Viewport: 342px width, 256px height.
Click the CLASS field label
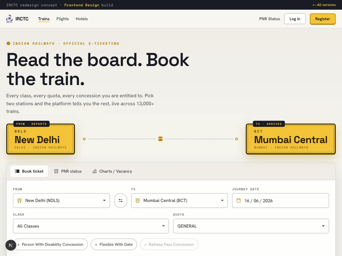tap(19, 214)
